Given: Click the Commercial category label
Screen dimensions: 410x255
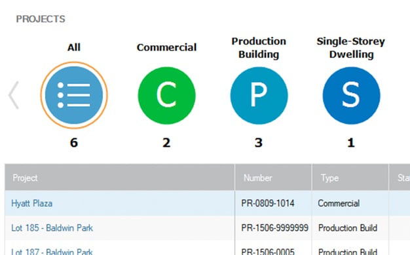Looking at the screenshot, I should [166, 47].
